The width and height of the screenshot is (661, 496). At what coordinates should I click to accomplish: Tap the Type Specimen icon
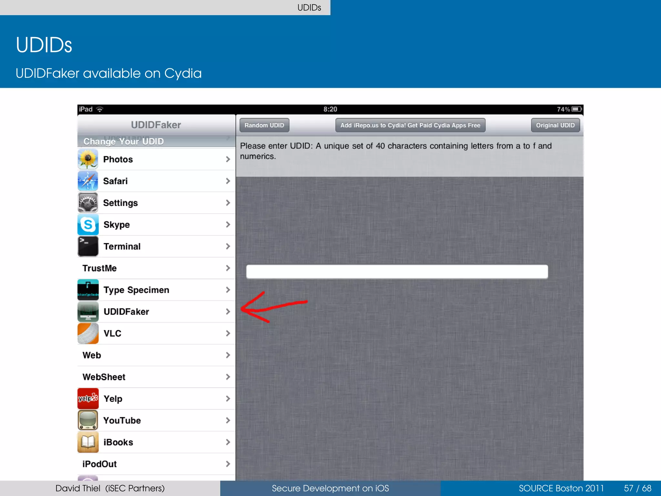click(88, 290)
